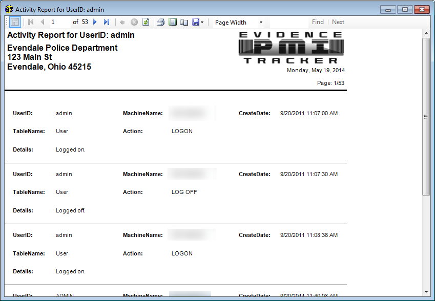Expand the zoom level combo box
This screenshot has width=435, height=301.
tap(260, 22)
